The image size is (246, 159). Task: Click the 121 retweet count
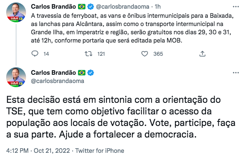(x=101, y=54)
